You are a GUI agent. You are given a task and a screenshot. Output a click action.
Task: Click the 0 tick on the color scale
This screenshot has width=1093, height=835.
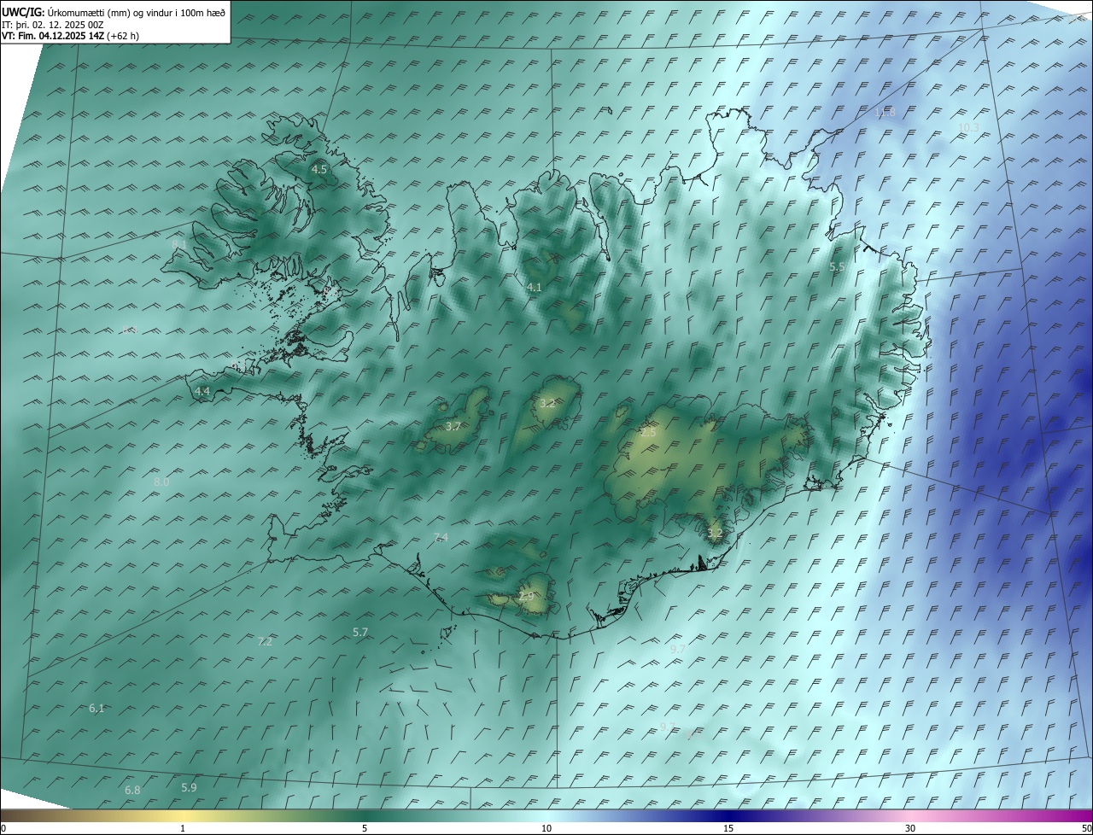3,829
